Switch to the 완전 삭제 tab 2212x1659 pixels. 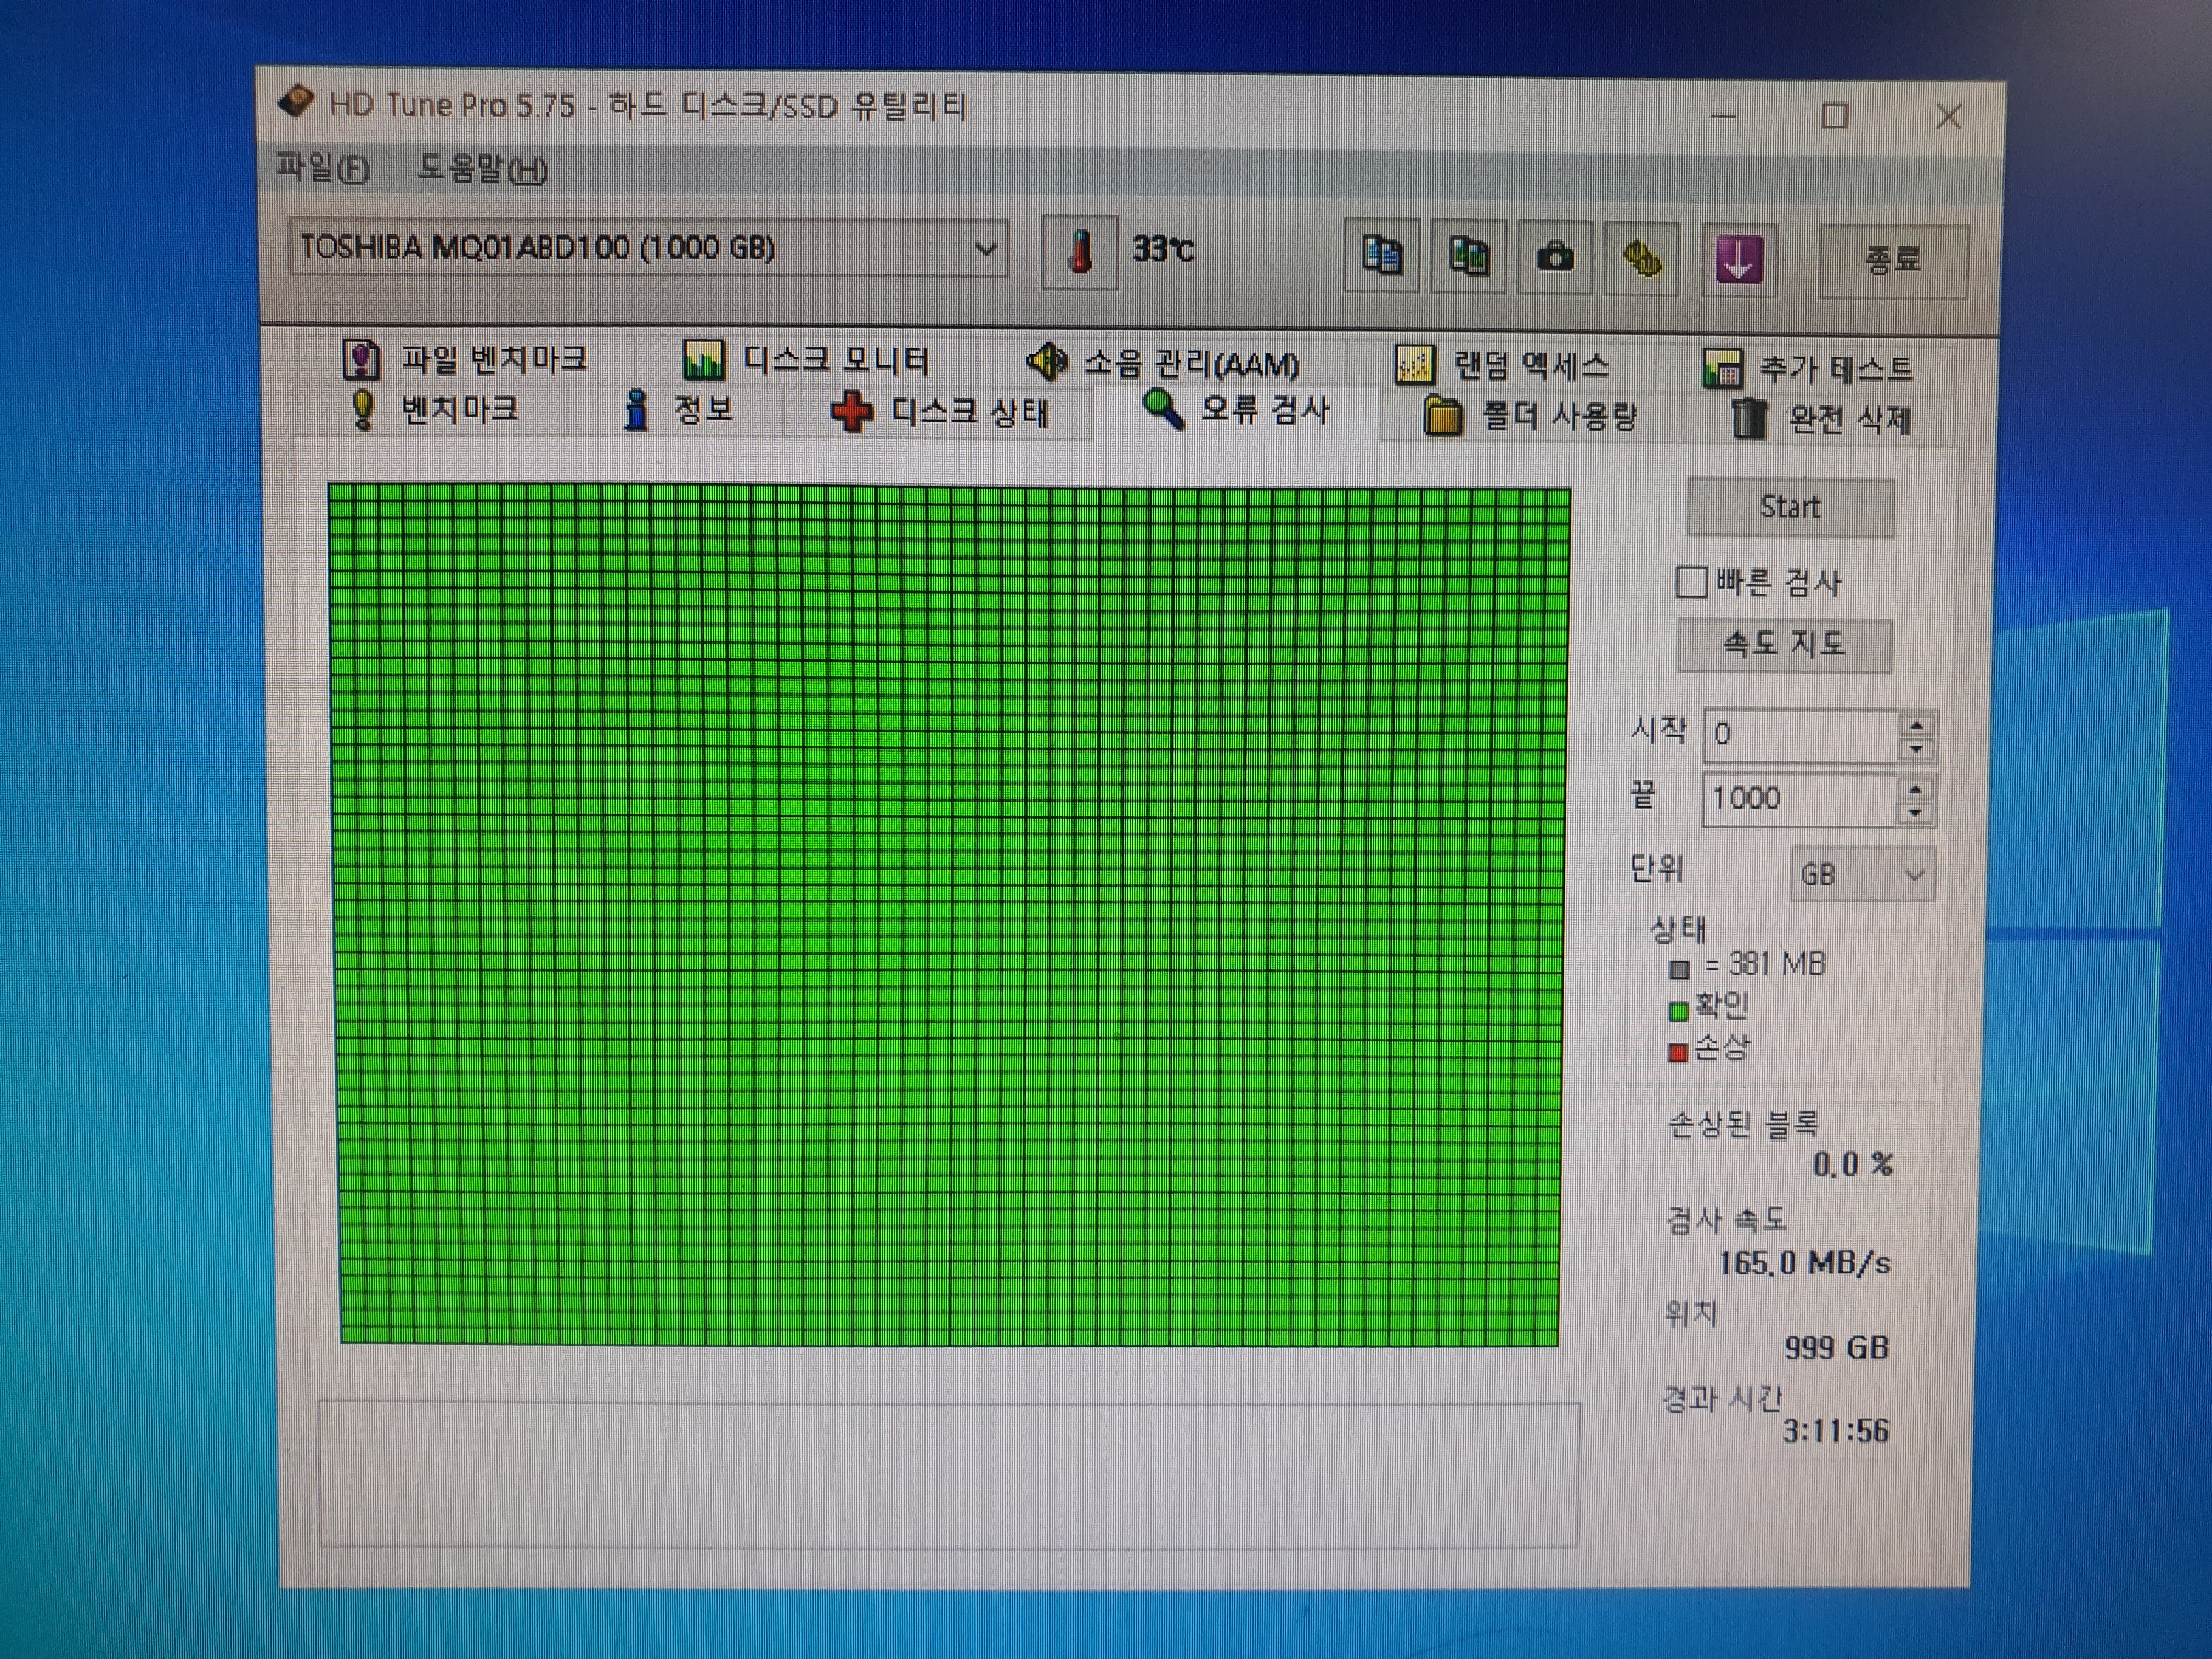[1821, 419]
